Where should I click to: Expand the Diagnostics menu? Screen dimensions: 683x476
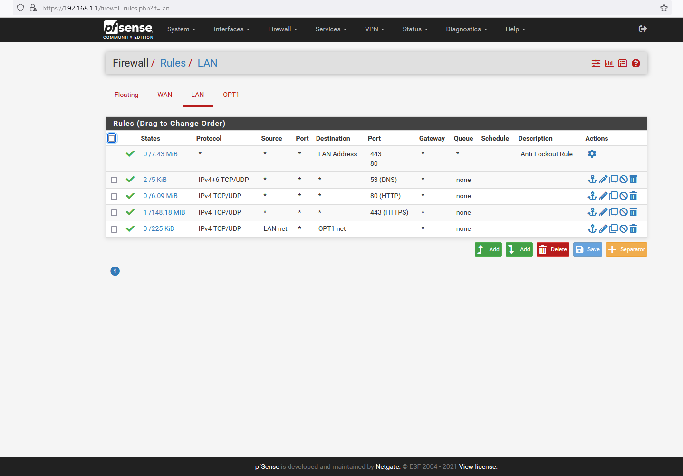[467, 29]
